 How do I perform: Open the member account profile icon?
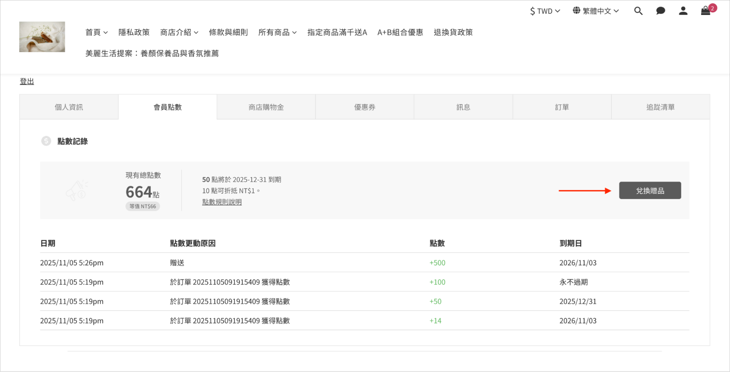[683, 11]
